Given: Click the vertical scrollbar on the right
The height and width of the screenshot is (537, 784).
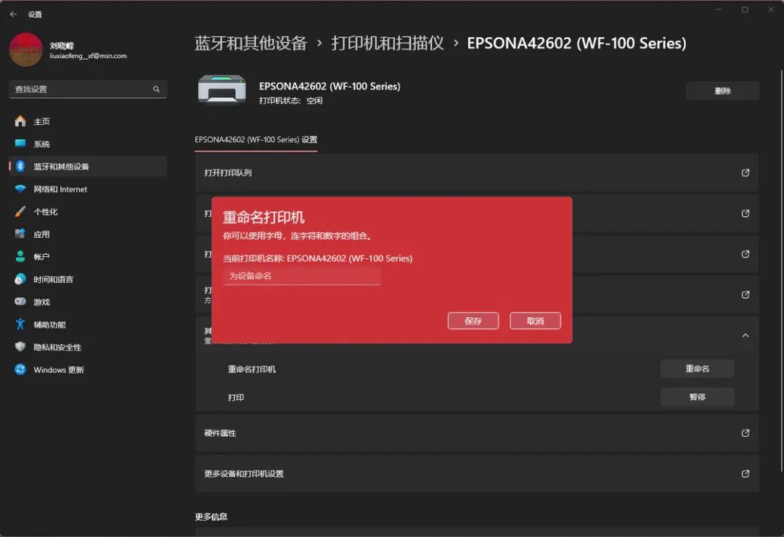Looking at the screenshot, I should (x=781, y=270).
